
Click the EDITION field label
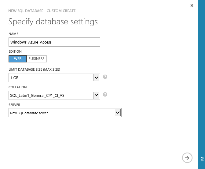pyautogui.click(x=16, y=51)
